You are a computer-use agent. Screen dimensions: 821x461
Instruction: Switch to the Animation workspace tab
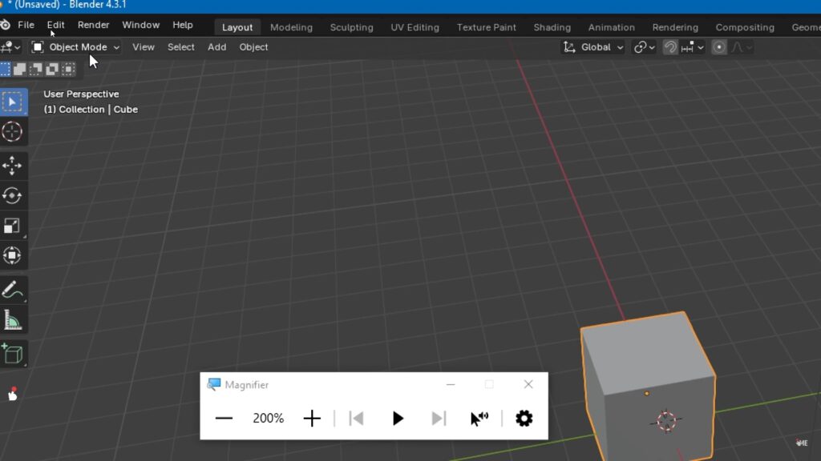click(611, 27)
